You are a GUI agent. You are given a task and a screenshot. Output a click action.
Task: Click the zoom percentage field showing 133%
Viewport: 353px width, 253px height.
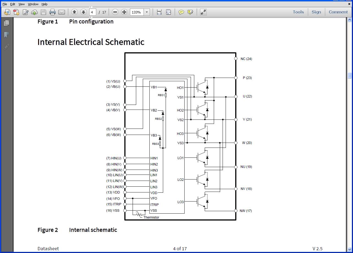(x=137, y=12)
